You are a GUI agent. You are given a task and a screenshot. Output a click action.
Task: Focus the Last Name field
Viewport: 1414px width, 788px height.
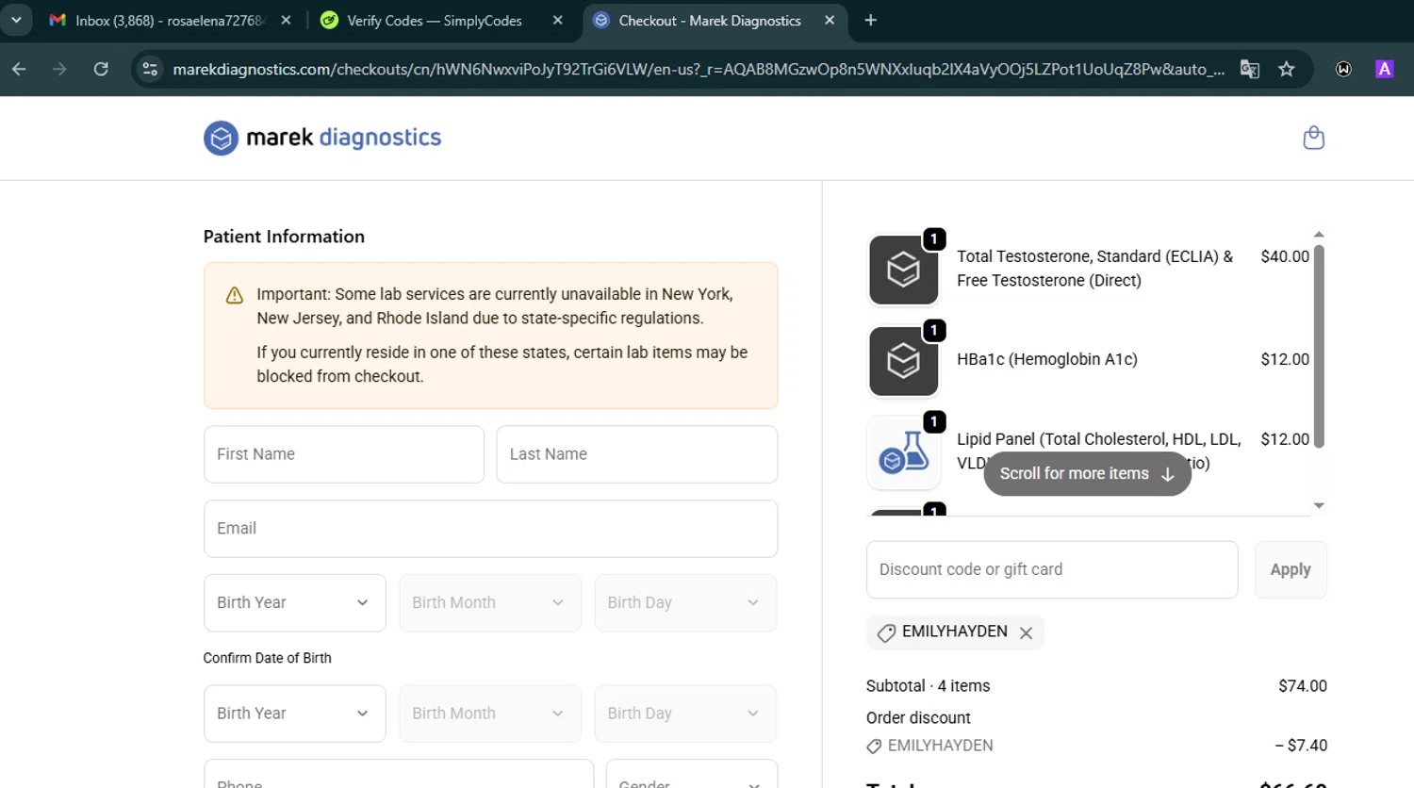[637, 454]
